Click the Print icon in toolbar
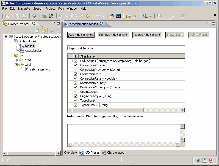Screen dimensions: 219x166 [x=24, y=16]
